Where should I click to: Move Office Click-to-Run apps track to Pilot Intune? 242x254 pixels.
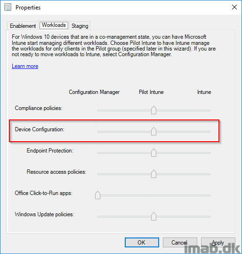pos(153,195)
